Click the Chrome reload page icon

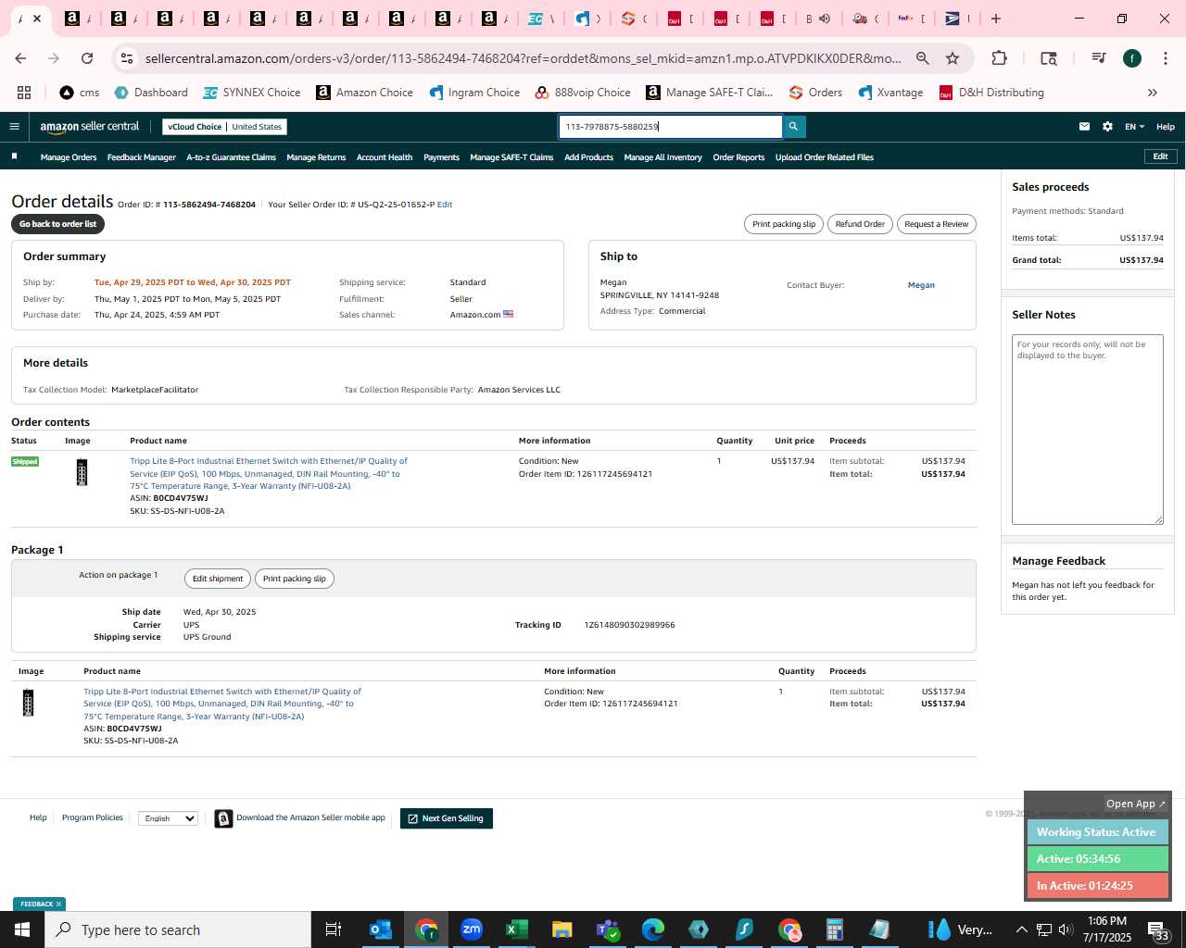point(87,58)
